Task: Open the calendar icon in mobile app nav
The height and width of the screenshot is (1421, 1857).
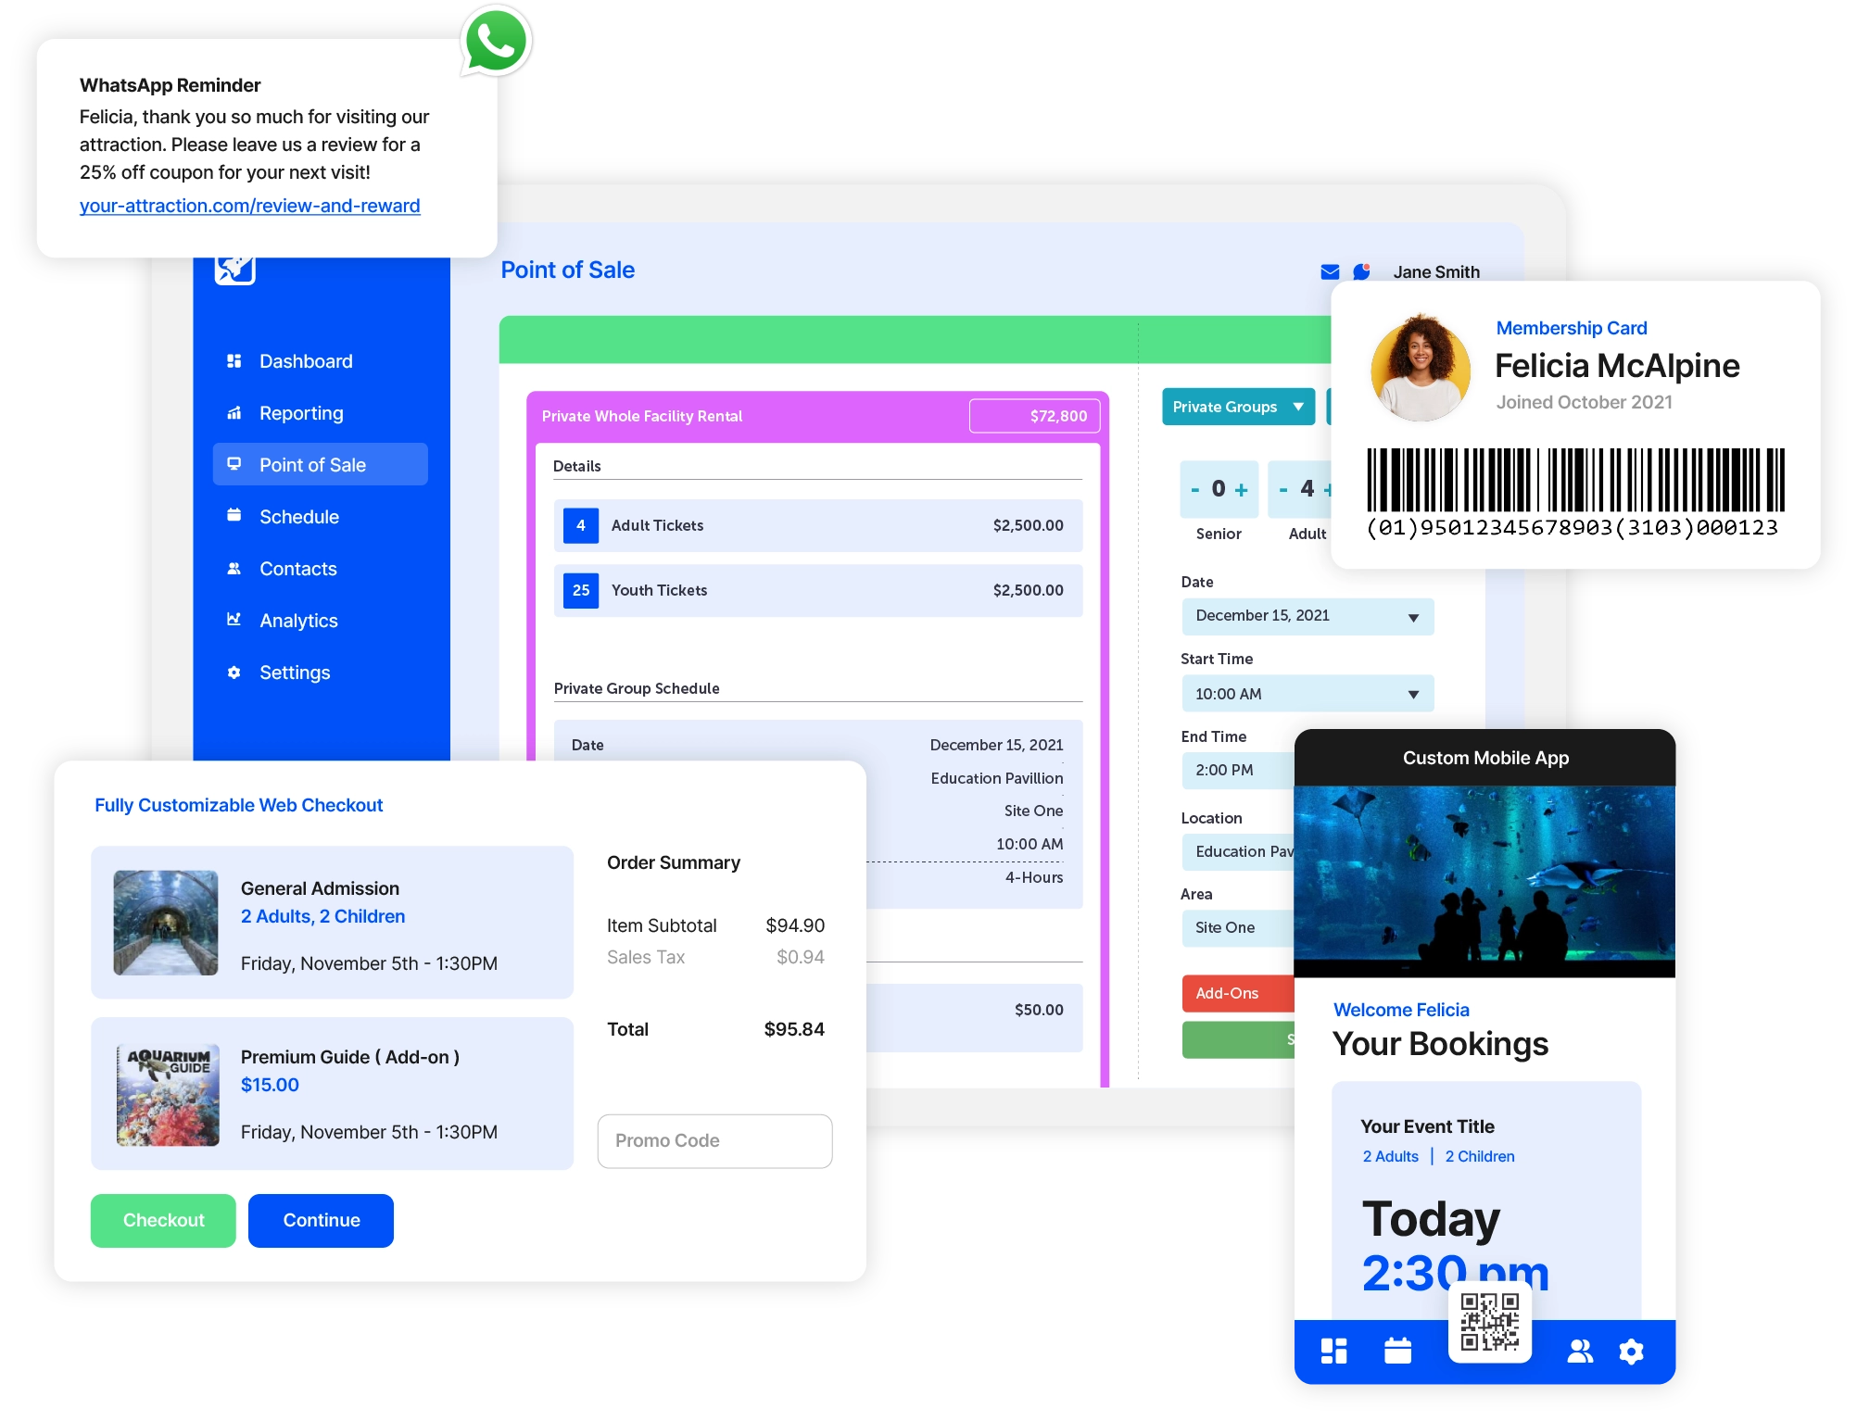Action: 1397,1351
